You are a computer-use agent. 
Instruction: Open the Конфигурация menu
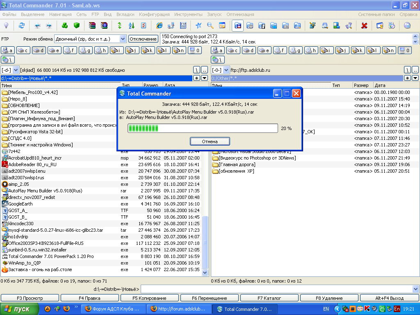(154, 14)
